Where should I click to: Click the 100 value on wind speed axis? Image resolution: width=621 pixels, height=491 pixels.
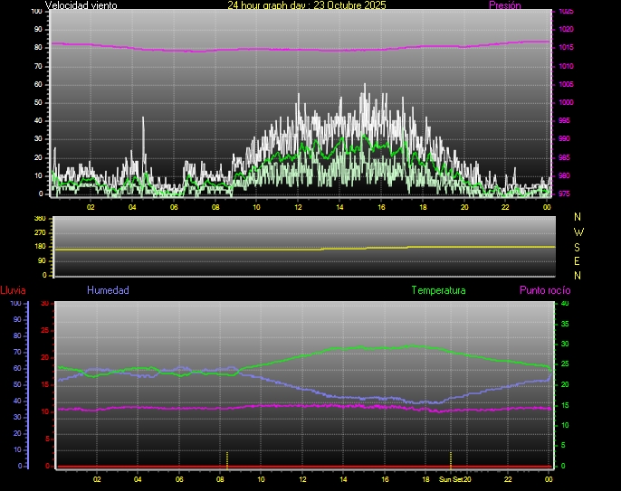point(35,12)
